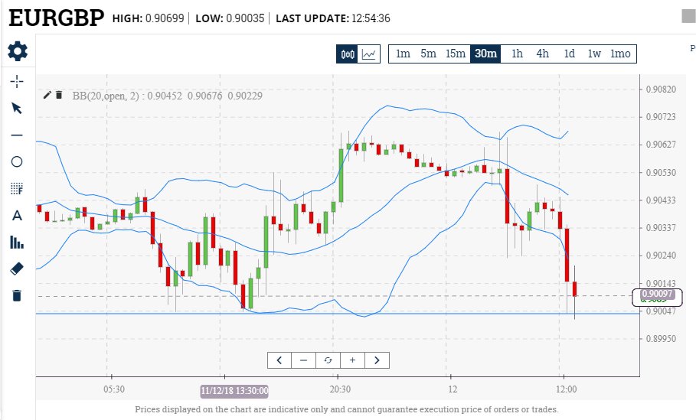Click the 0.90097 current price label
696x420 pixels.
pos(657,294)
